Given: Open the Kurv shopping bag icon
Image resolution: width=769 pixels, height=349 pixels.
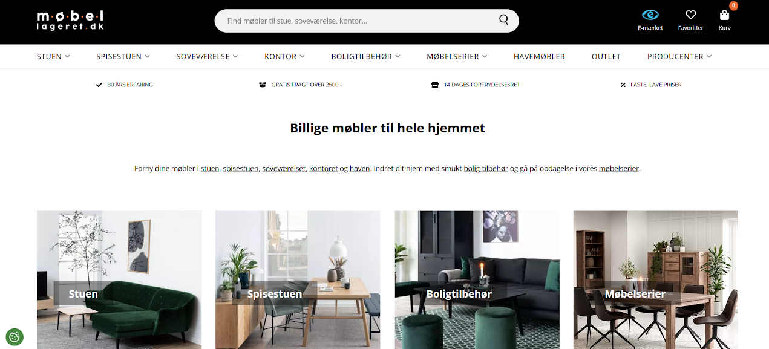Looking at the screenshot, I should (724, 15).
